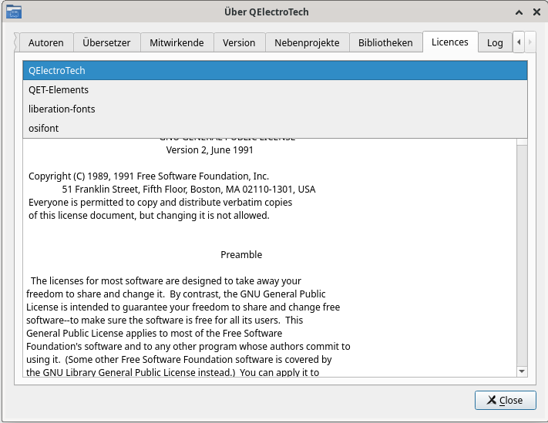548x423 pixels.
Task: Go to the Nebenprojekte tab
Action: point(307,42)
